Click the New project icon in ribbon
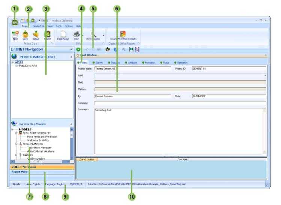Screen dimensions: 281x205 [x=15, y=34]
